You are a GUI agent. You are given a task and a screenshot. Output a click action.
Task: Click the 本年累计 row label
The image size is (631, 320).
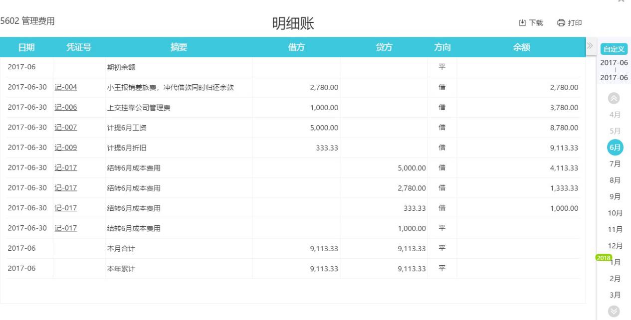coord(121,269)
